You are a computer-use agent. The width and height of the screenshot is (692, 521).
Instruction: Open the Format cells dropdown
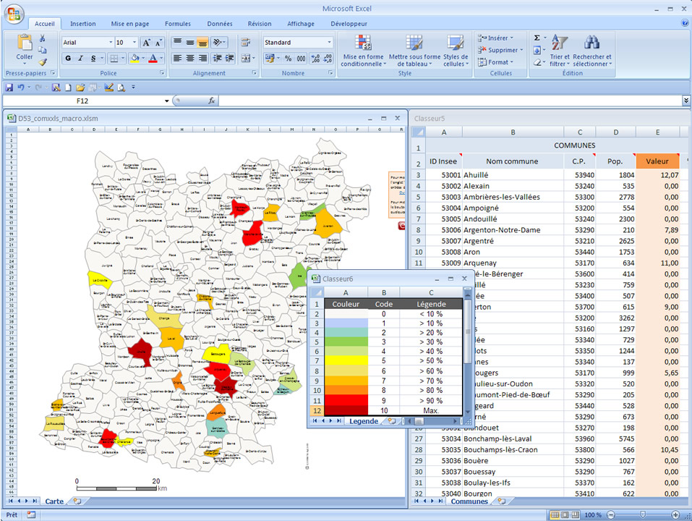pyautogui.click(x=496, y=62)
